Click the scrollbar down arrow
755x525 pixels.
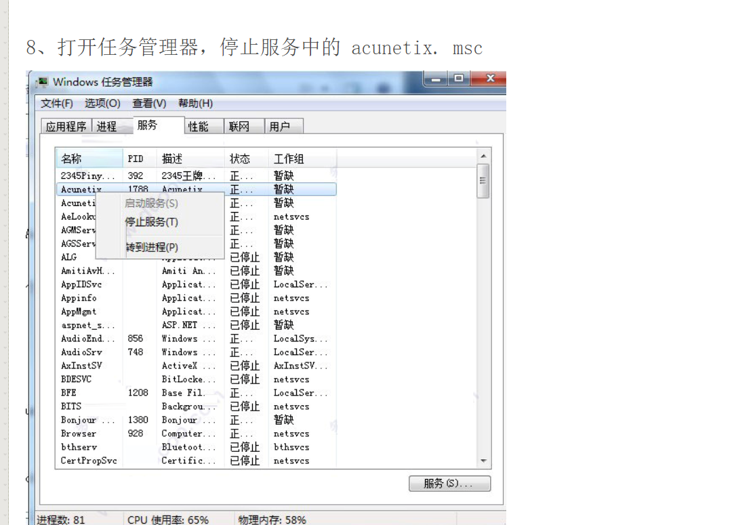[483, 461]
